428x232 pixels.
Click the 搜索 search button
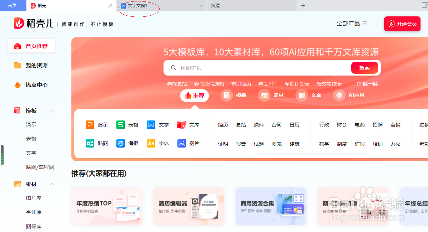364,67
